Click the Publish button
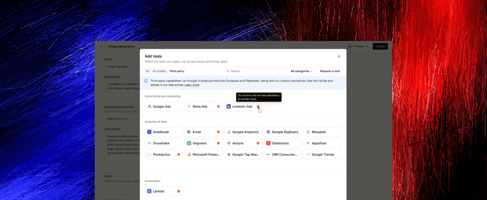Image resolution: width=487 pixels, height=200 pixels. (380, 46)
